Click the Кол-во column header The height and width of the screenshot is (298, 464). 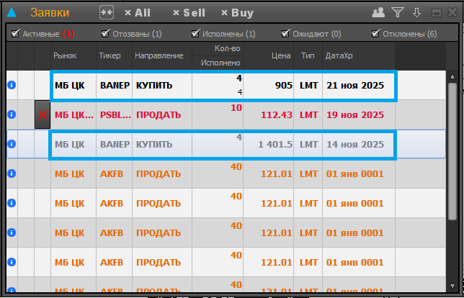coord(218,49)
